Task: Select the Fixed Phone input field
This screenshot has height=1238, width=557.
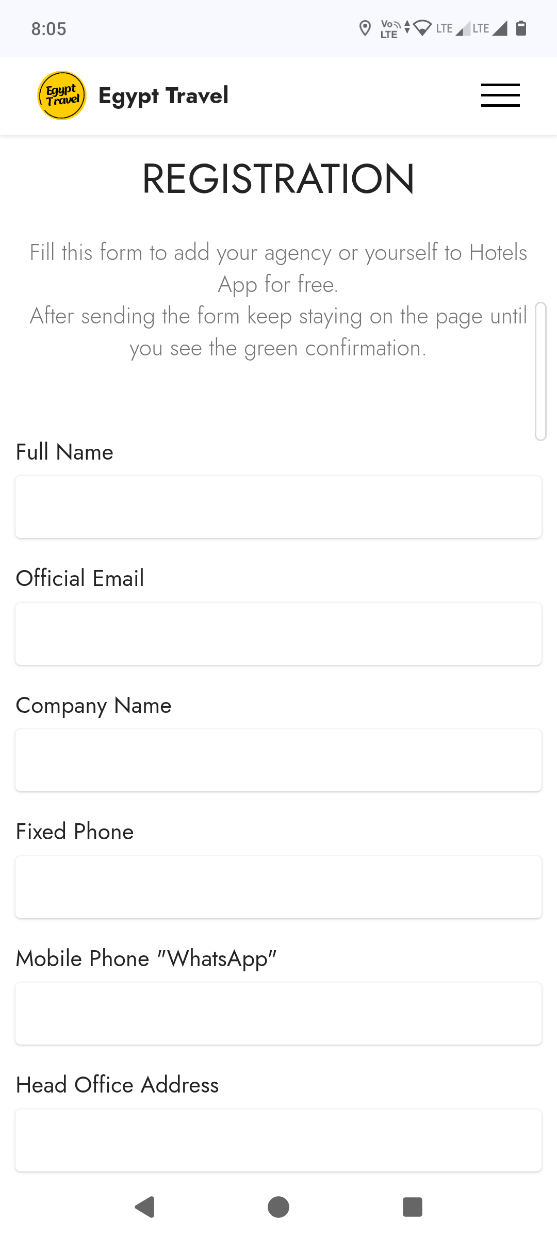Action: tap(278, 887)
